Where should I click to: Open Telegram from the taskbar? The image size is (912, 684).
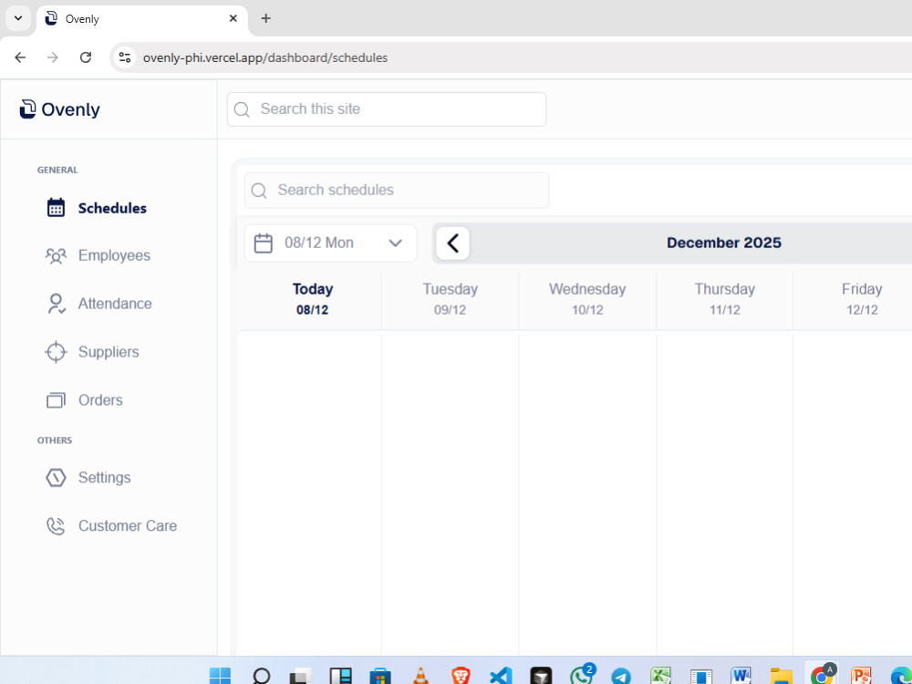tap(621, 676)
